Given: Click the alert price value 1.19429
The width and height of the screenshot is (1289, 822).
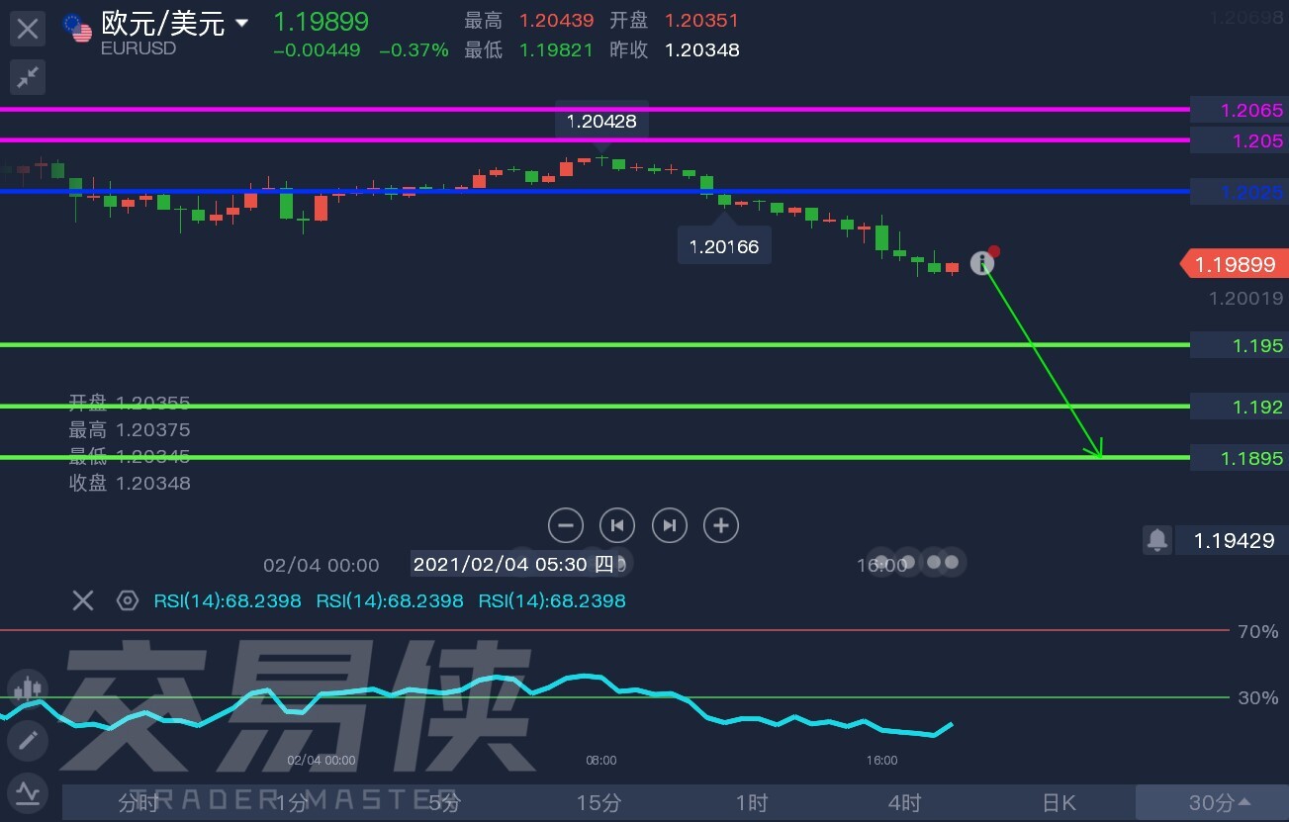Looking at the screenshot, I should (1234, 540).
